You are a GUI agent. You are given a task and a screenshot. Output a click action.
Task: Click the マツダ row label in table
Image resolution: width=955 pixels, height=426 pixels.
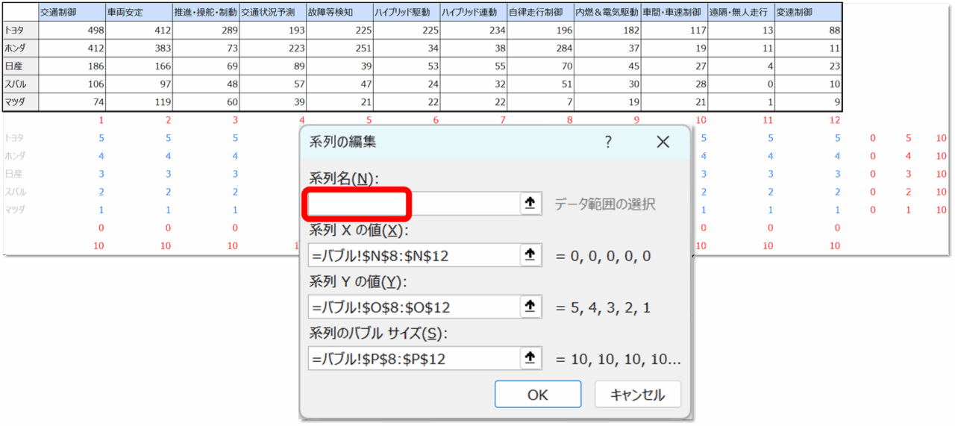point(21,102)
